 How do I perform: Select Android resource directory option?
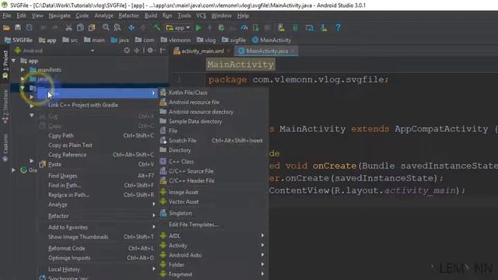coord(201,112)
